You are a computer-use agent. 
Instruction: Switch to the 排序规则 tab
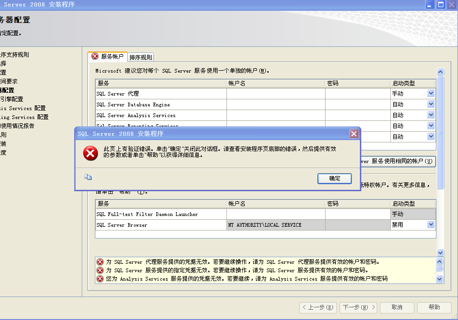[x=141, y=57]
